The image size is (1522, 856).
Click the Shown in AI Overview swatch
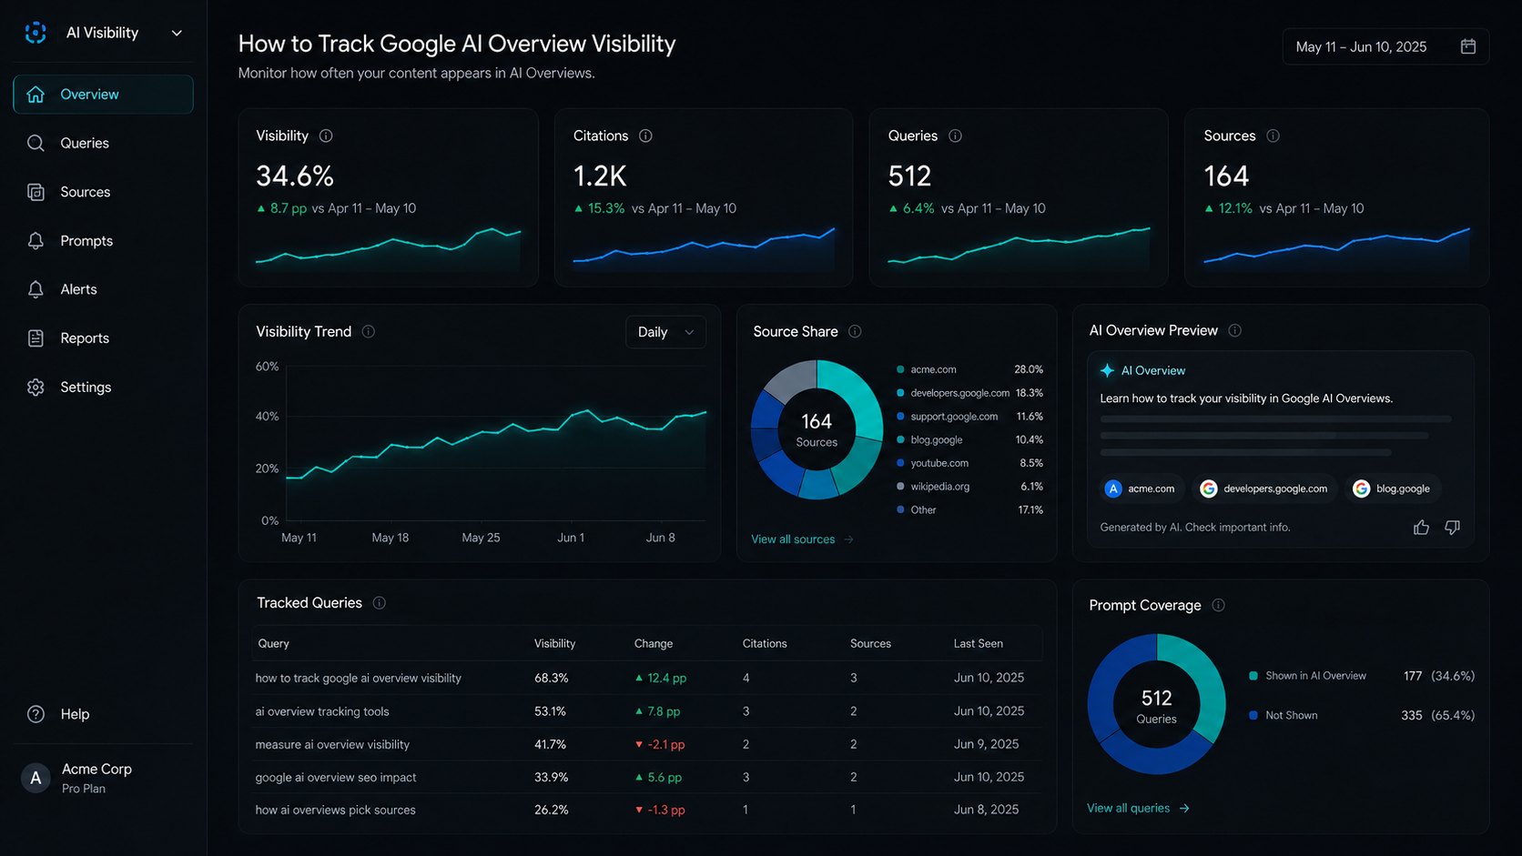click(1253, 676)
